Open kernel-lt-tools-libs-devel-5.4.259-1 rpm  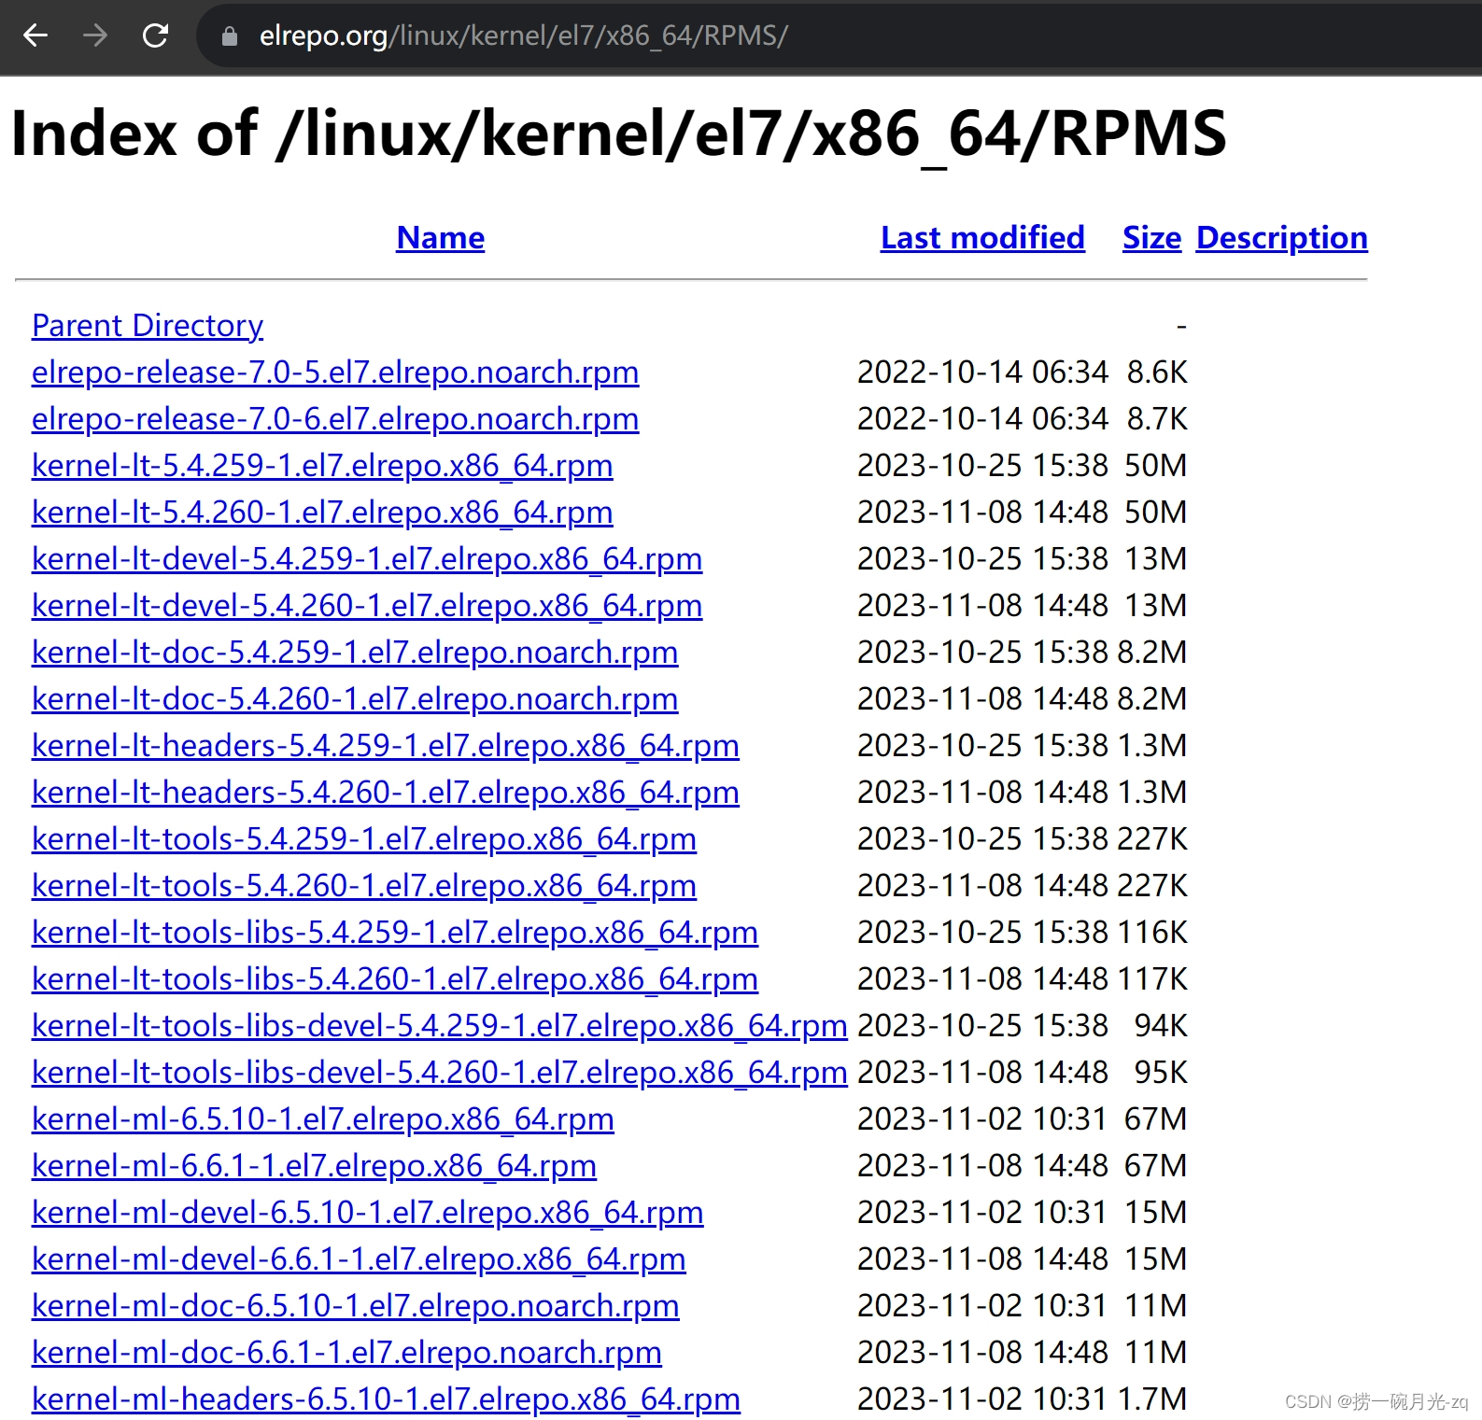coord(440,1026)
